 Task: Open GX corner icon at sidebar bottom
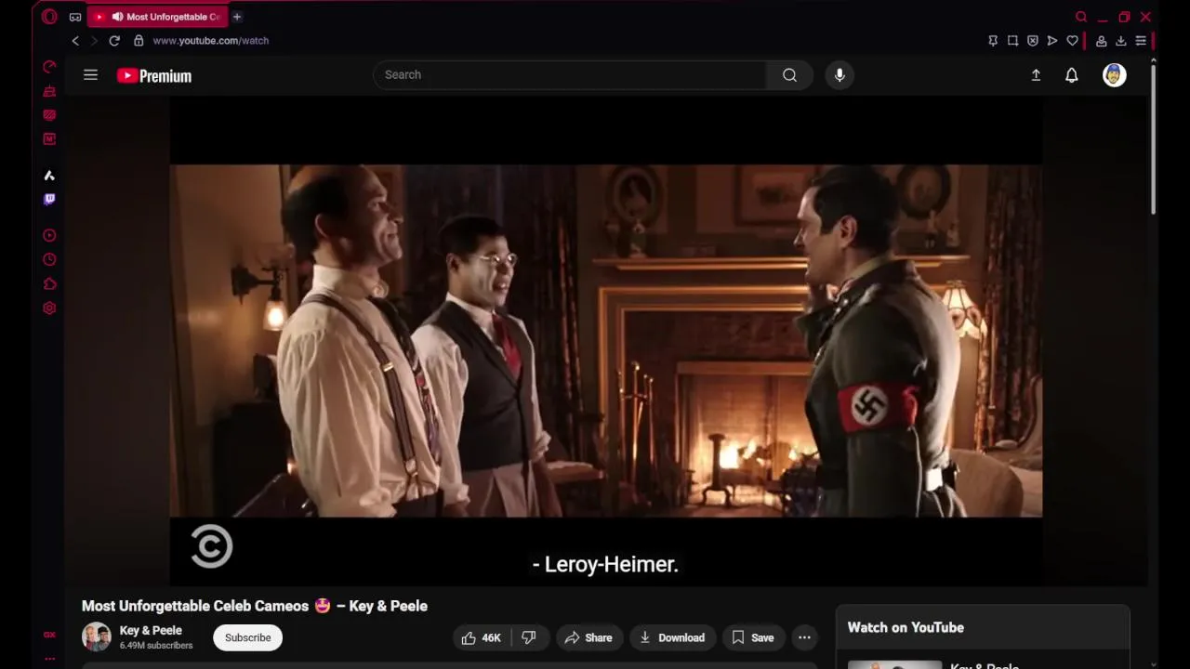coord(49,636)
